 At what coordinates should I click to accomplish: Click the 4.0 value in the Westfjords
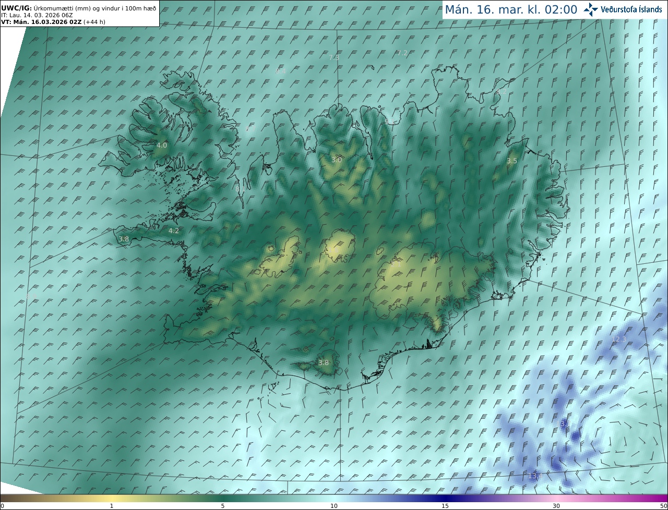coord(162,145)
